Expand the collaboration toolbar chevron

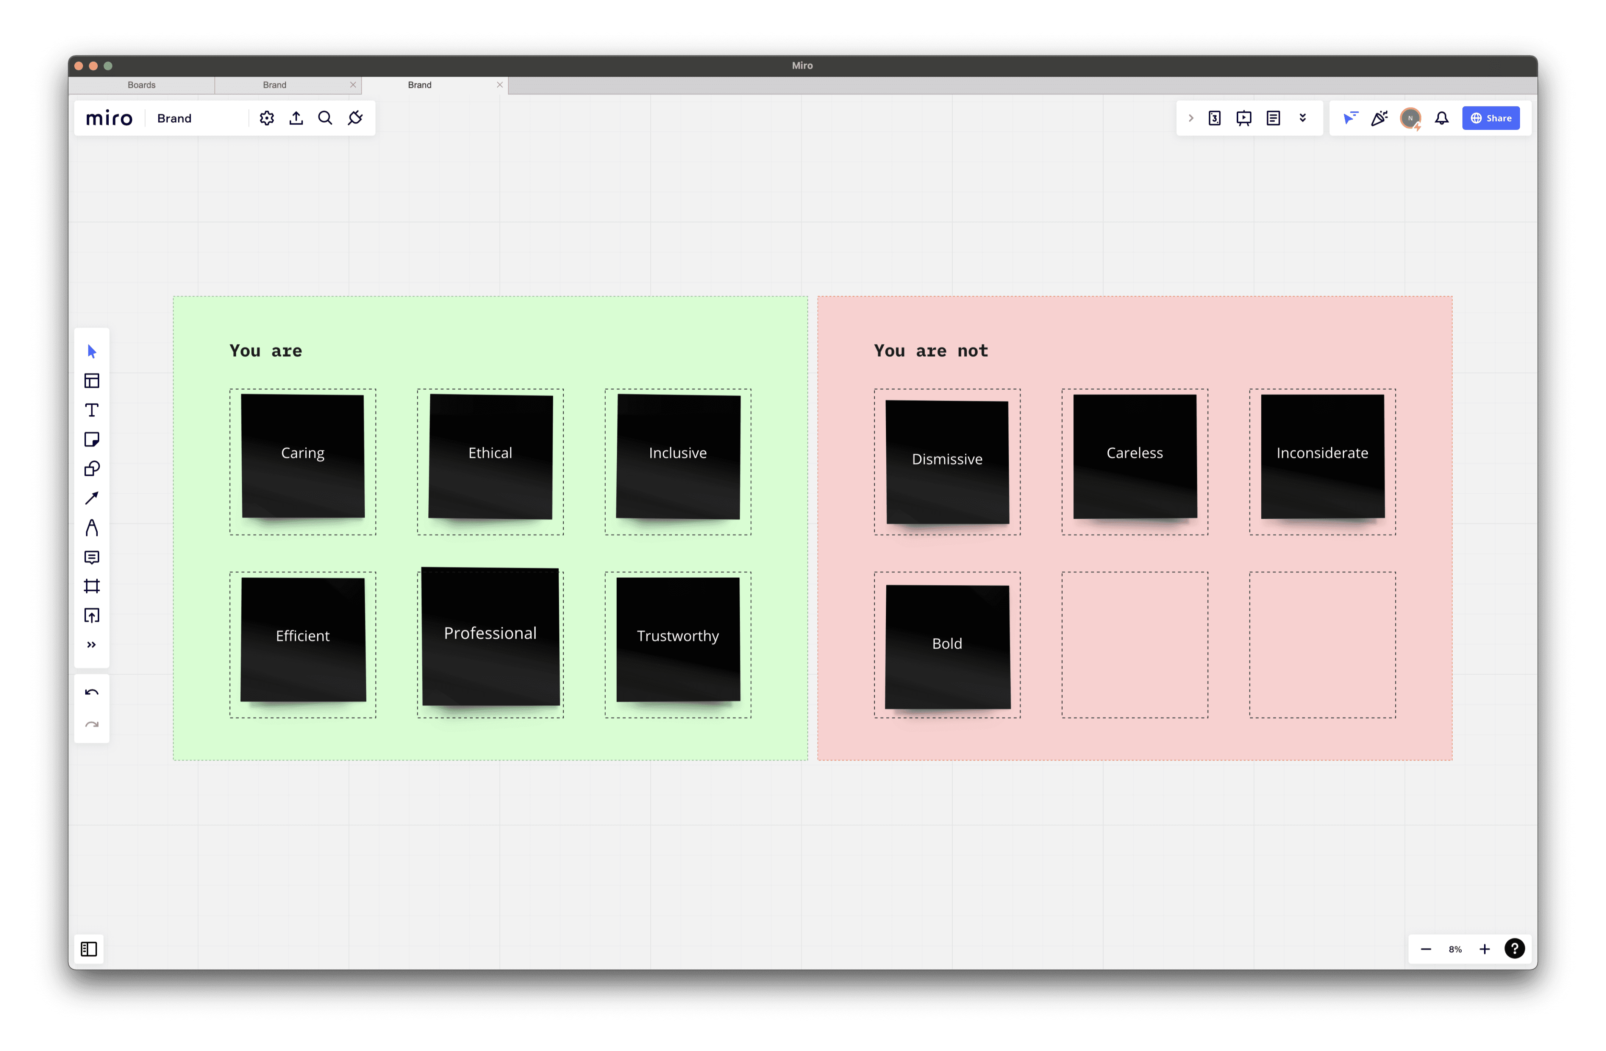coord(1191,118)
